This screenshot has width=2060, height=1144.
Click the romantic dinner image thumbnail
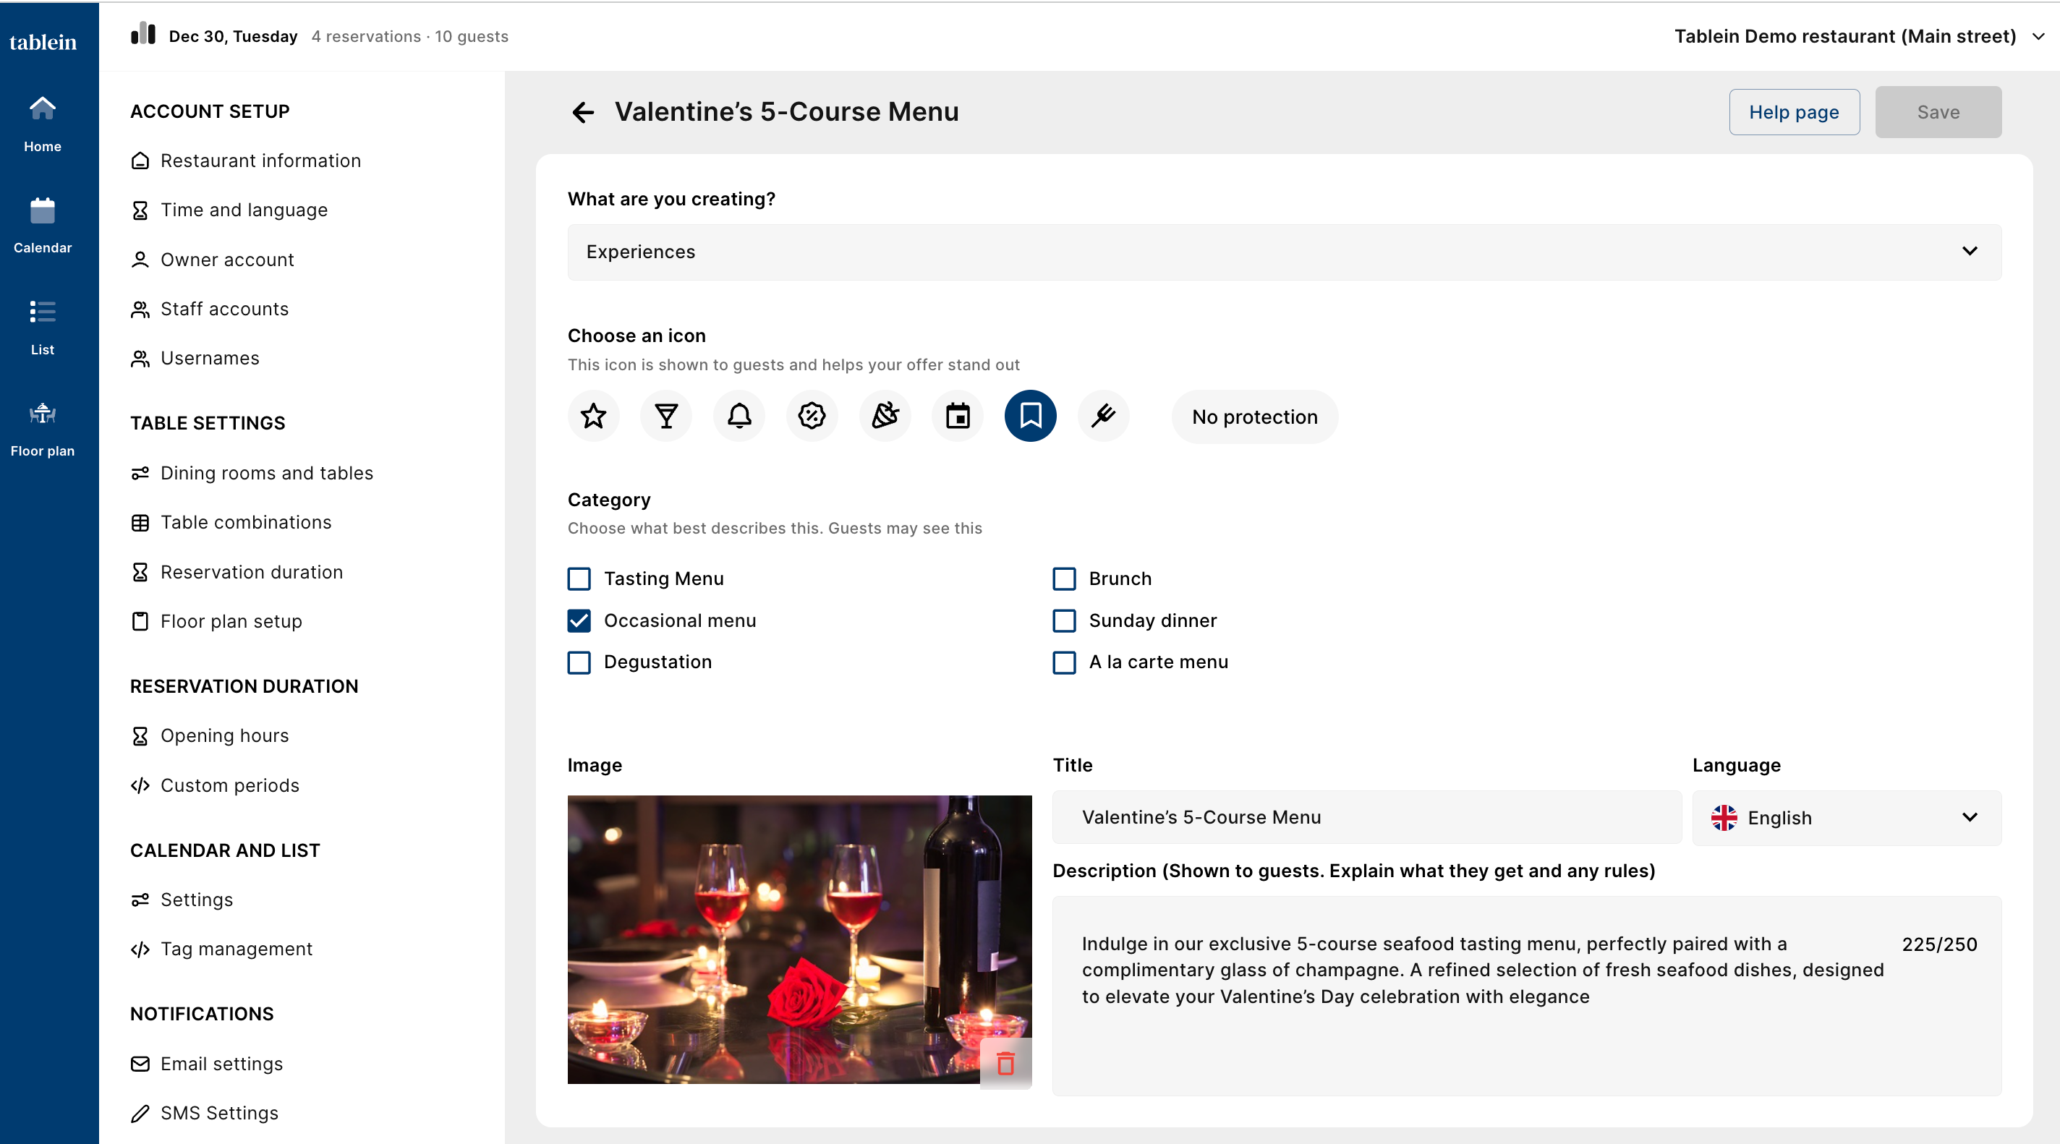772,939
